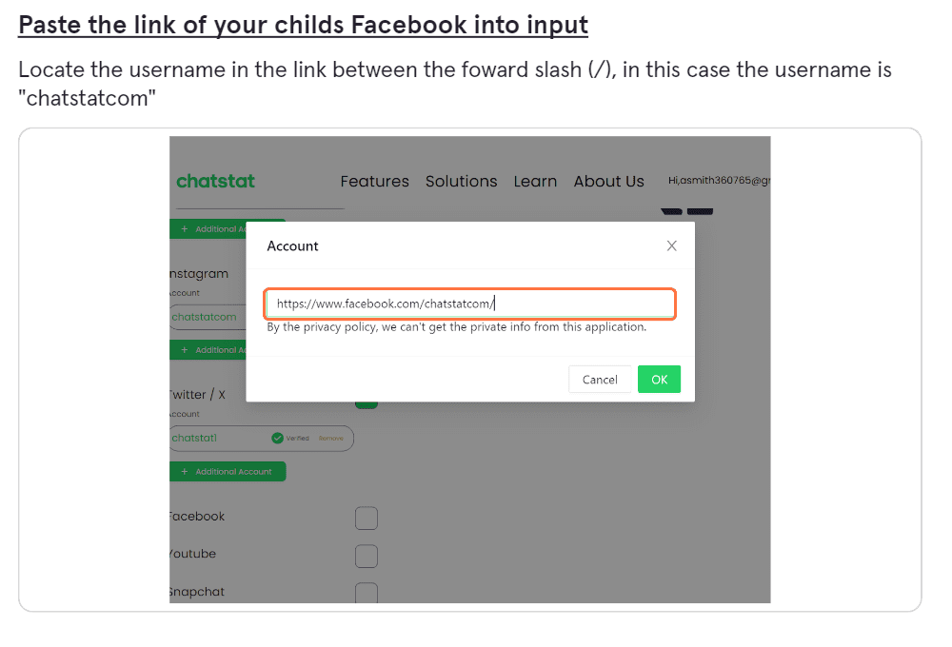The image size is (952, 647).
Task: Confirm with the green OK button
Action: pos(660,380)
